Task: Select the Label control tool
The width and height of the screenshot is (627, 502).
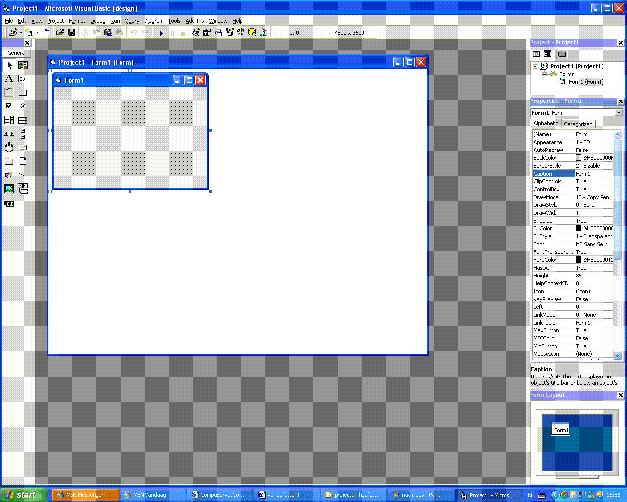Action: [x=9, y=79]
